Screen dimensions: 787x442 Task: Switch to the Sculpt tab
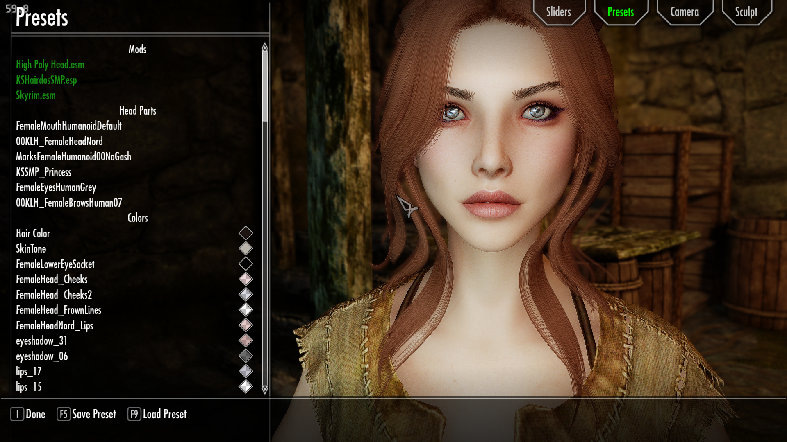click(746, 12)
